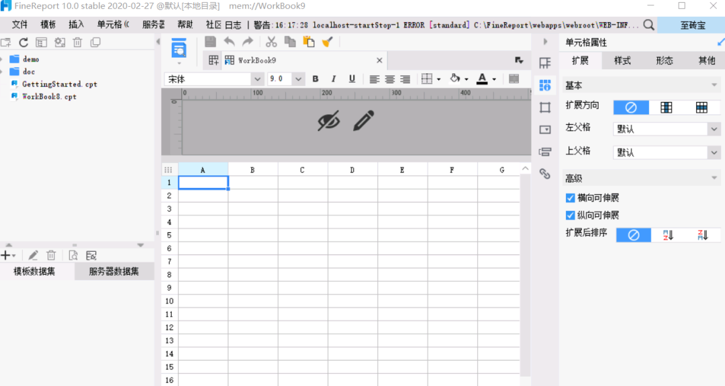Switch to 服务器数据集 tab
This screenshot has height=386, width=725.
pyautogui.click(x=113, y=271)
